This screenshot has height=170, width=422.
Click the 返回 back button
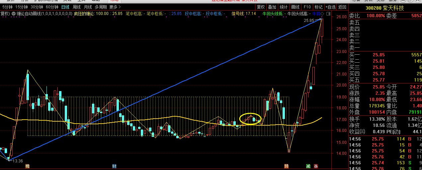pos(342,7)
